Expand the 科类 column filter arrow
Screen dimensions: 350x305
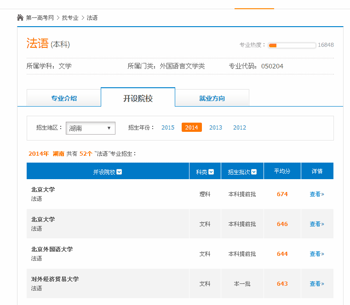(211, 172)
